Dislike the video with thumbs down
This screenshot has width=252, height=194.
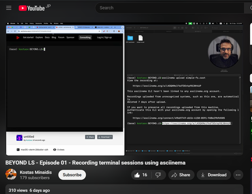pos(158,175)
